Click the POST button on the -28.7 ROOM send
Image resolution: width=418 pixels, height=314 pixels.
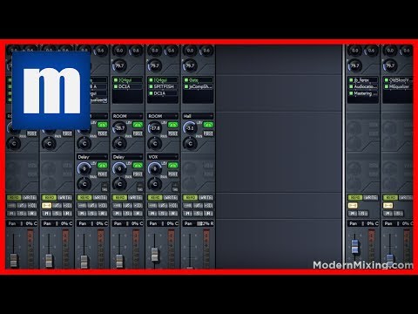point(138,133)
